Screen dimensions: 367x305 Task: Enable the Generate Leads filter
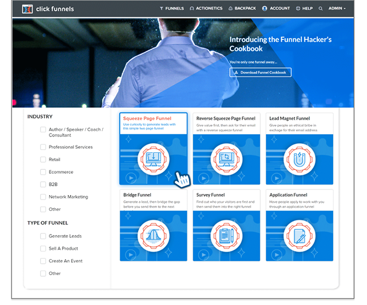[x=43, y=236]
